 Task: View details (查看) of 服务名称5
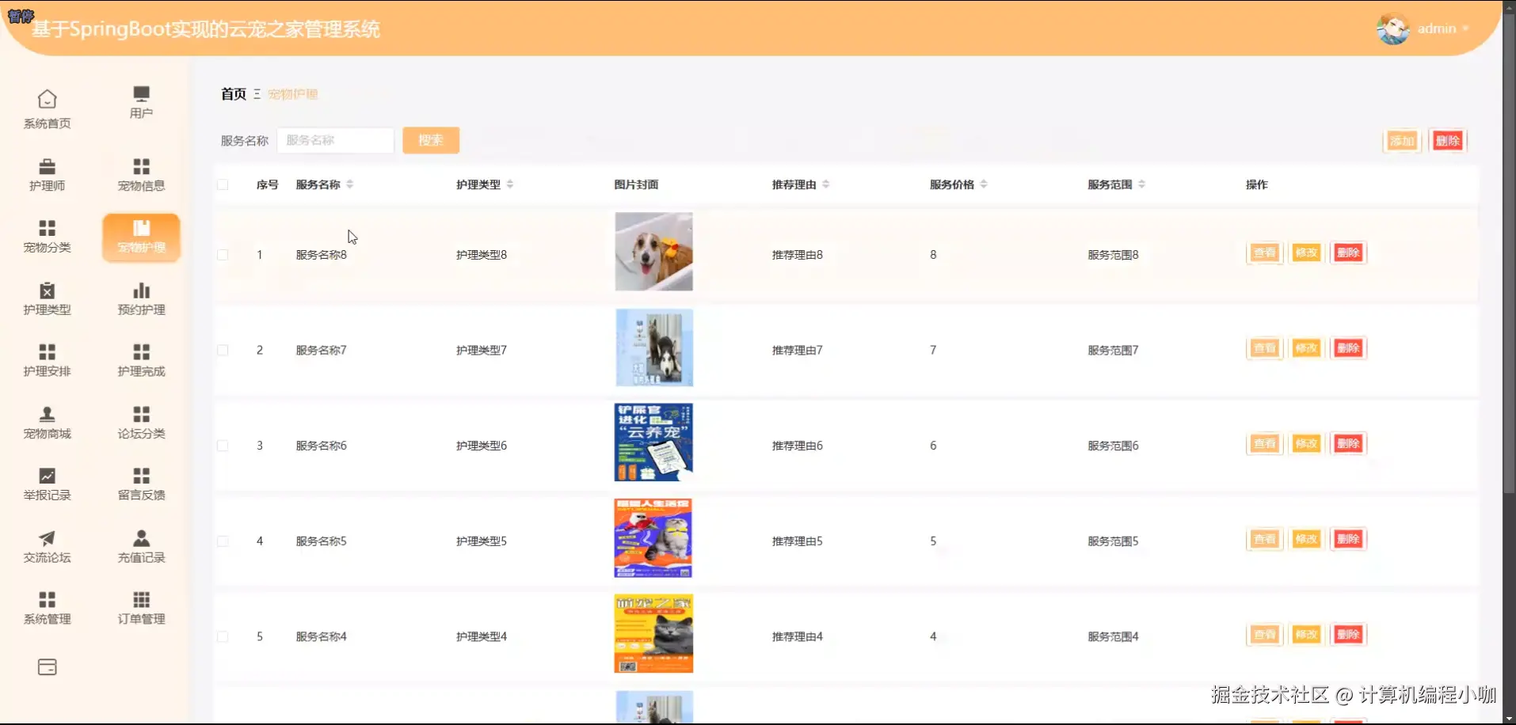click(x=1265, y=540)
